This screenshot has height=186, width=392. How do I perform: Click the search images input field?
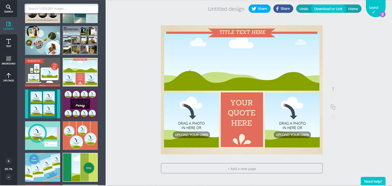point(62,8)
